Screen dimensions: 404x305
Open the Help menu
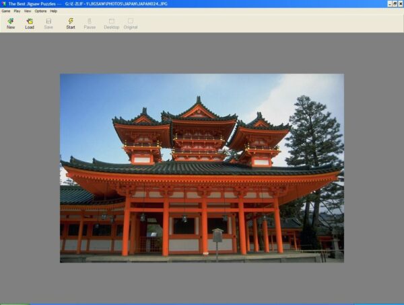pos(53,11)
